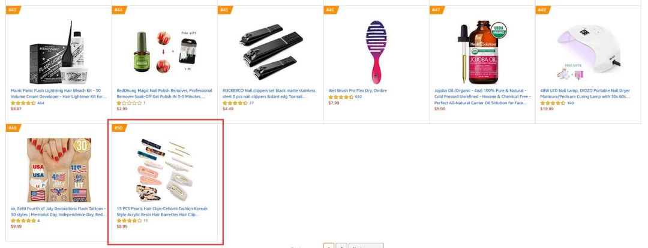
Task: Open the Manic Panic Flash Lightning title link
Action: coord(58,93)
